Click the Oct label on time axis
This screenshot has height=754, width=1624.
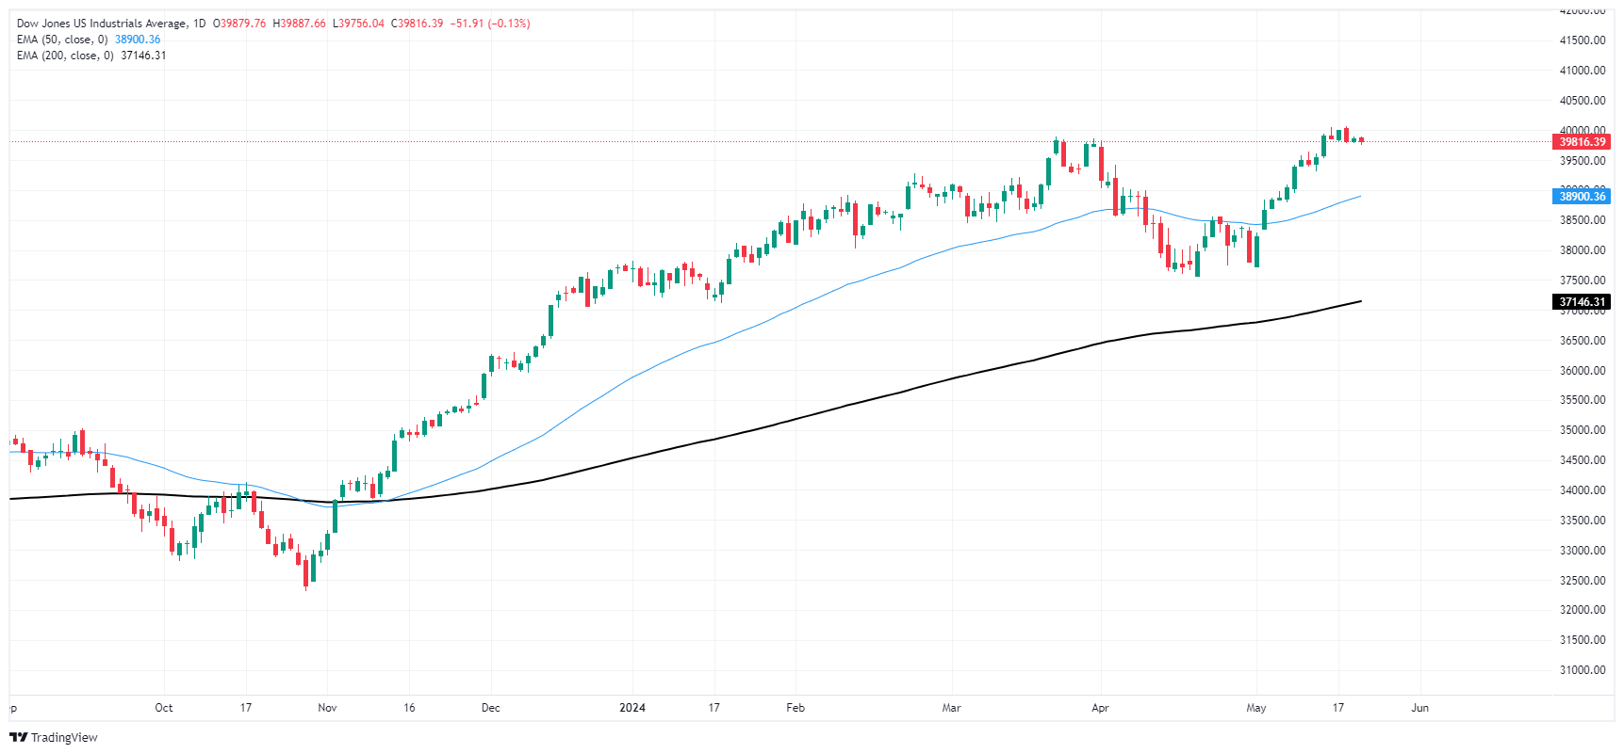[164, 708]
